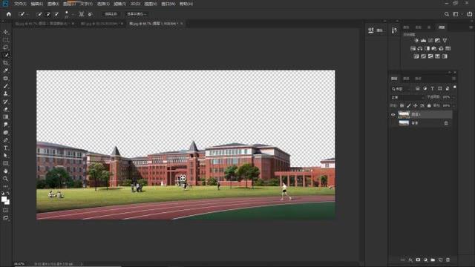This screenshot has height=267, width=475.
Task: Open the Adjustments panel flyout menu
Action: coord(471,27)
